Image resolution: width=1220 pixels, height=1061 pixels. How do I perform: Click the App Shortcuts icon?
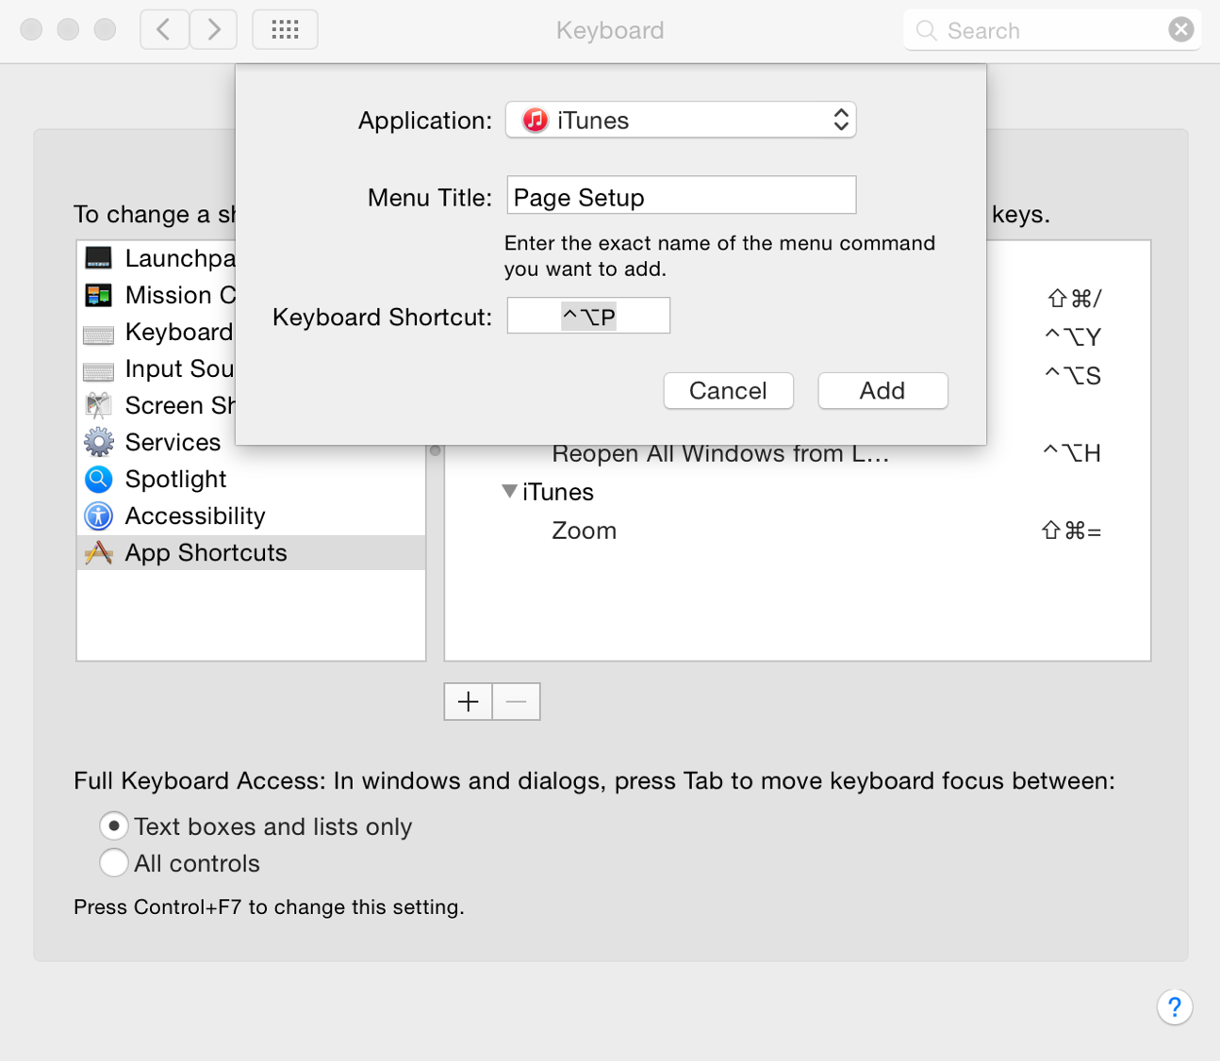pyautogui.click(x=98, y=552)
